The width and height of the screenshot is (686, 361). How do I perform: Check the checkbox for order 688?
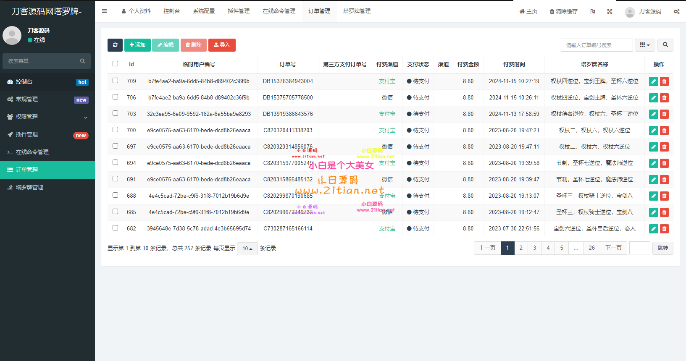click(115, 195)
